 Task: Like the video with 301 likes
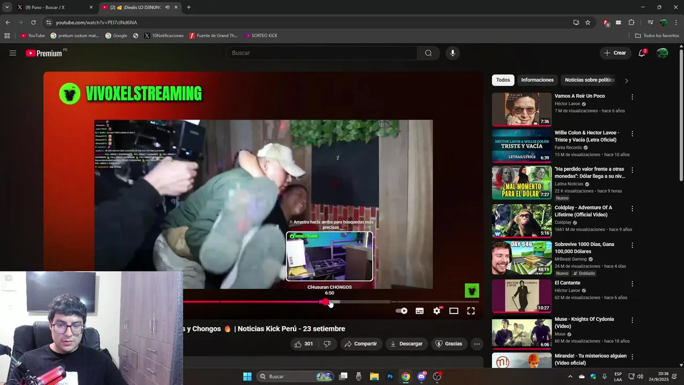[304, 344]
